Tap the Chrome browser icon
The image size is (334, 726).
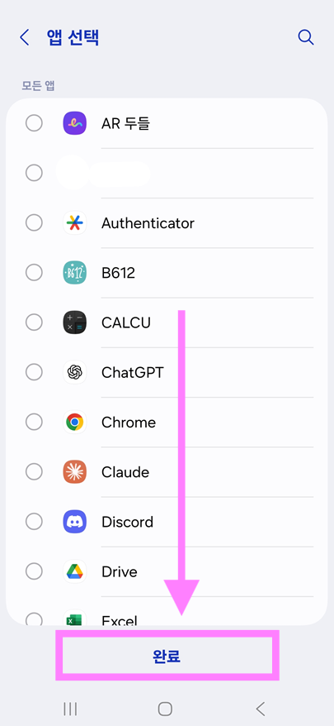click(x=74, y=423)
